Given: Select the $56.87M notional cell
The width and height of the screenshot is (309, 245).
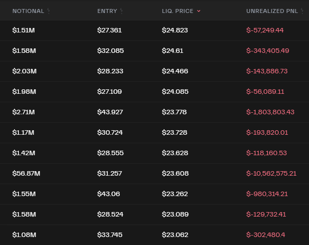Looking at the screenshot, I should [x=26, y=173].
